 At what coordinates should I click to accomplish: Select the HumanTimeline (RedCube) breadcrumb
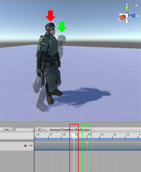pyautogui.click(x=70, y=130)
